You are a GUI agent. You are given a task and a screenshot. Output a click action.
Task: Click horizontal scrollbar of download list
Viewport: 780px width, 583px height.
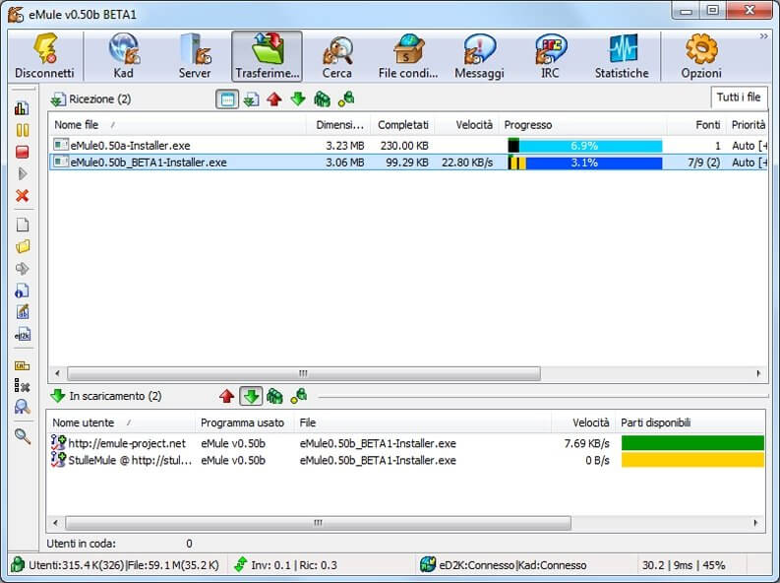point(304,373)
